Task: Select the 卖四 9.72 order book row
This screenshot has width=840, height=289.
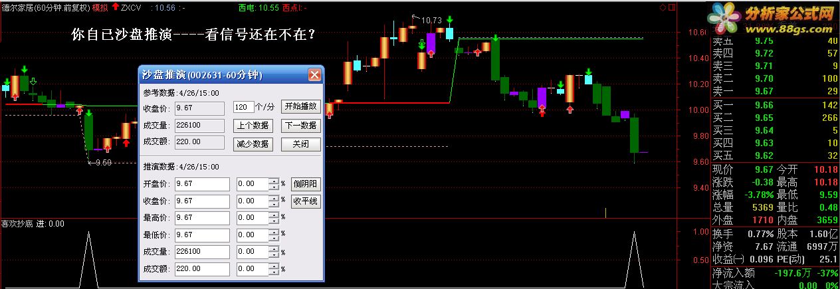Action: pos(775,52)
